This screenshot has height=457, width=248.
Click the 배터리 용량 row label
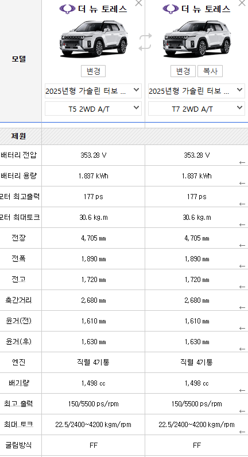click(x=18, y=176)
